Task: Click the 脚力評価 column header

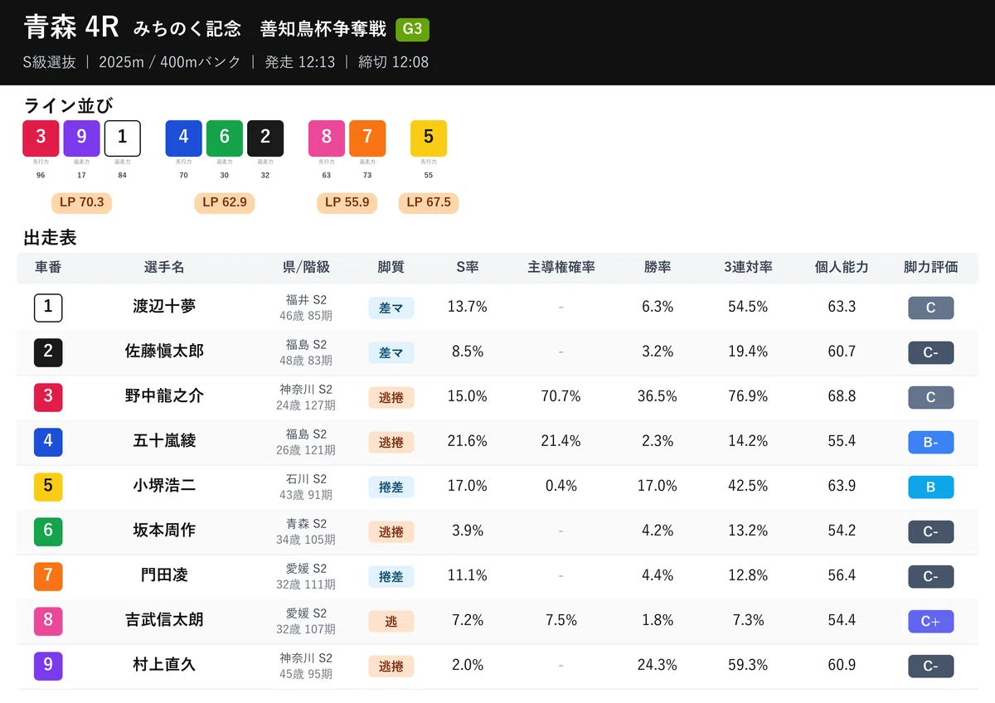Action: [x=931, y=267]
